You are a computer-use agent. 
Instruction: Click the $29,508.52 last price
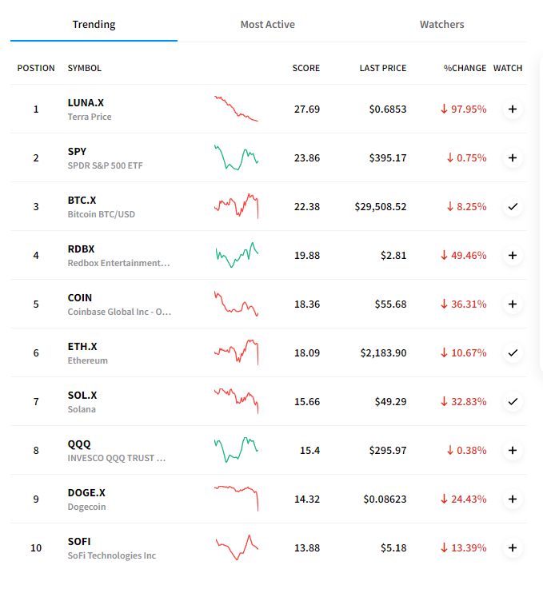click(381, 207)
